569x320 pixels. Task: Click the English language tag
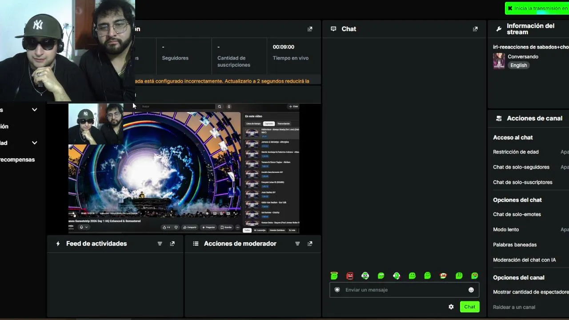click(x=518, y=65)
